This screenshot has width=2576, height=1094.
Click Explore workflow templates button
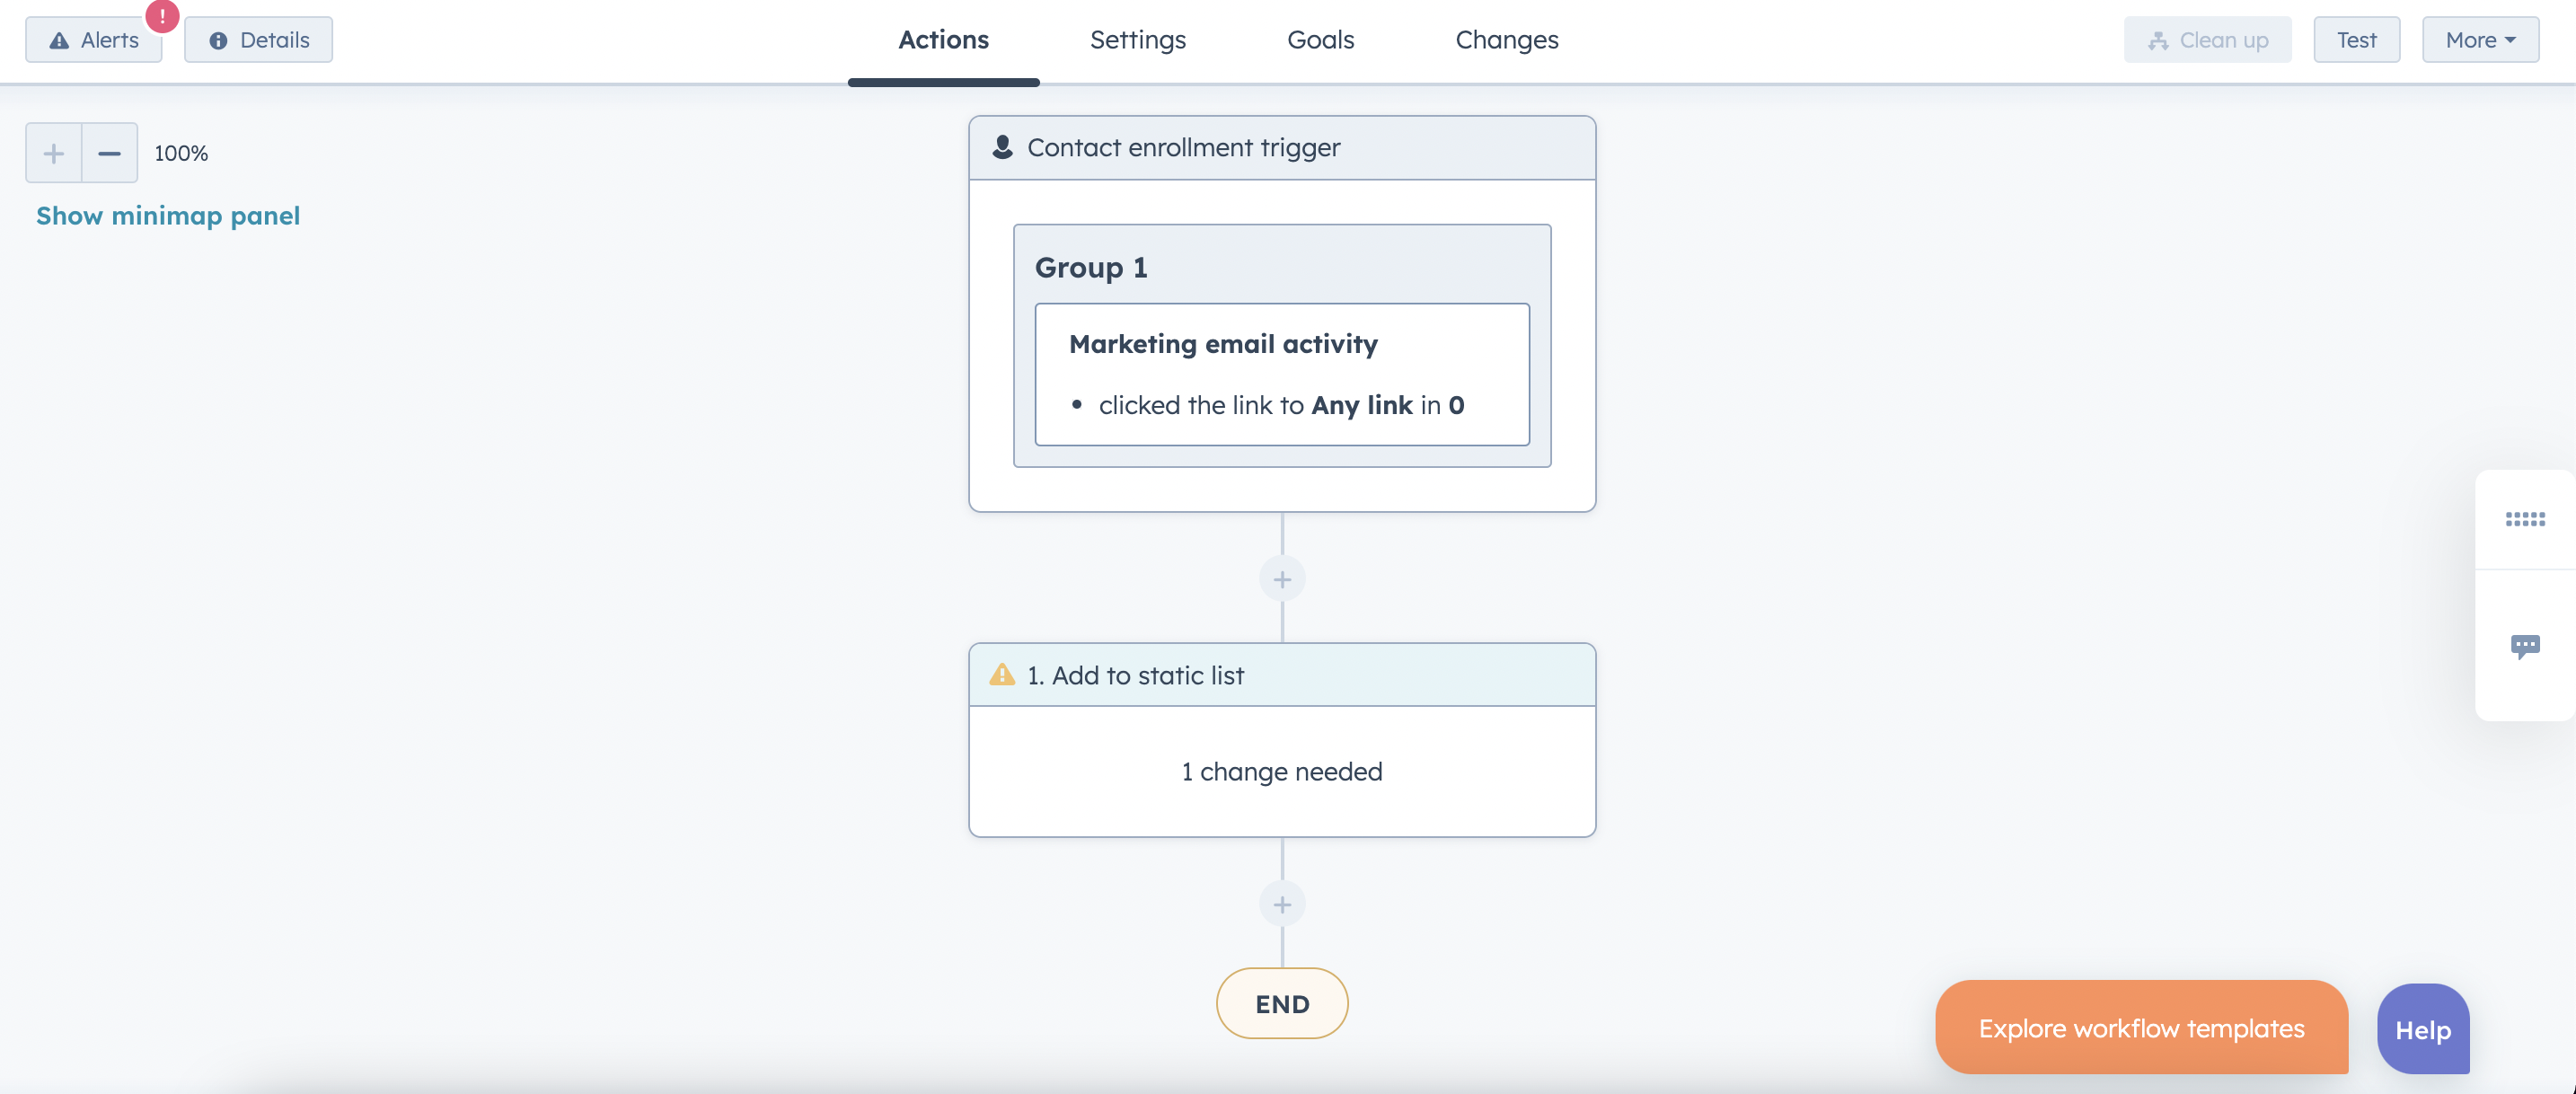pyautogui.click(x=2140, y=1027)
